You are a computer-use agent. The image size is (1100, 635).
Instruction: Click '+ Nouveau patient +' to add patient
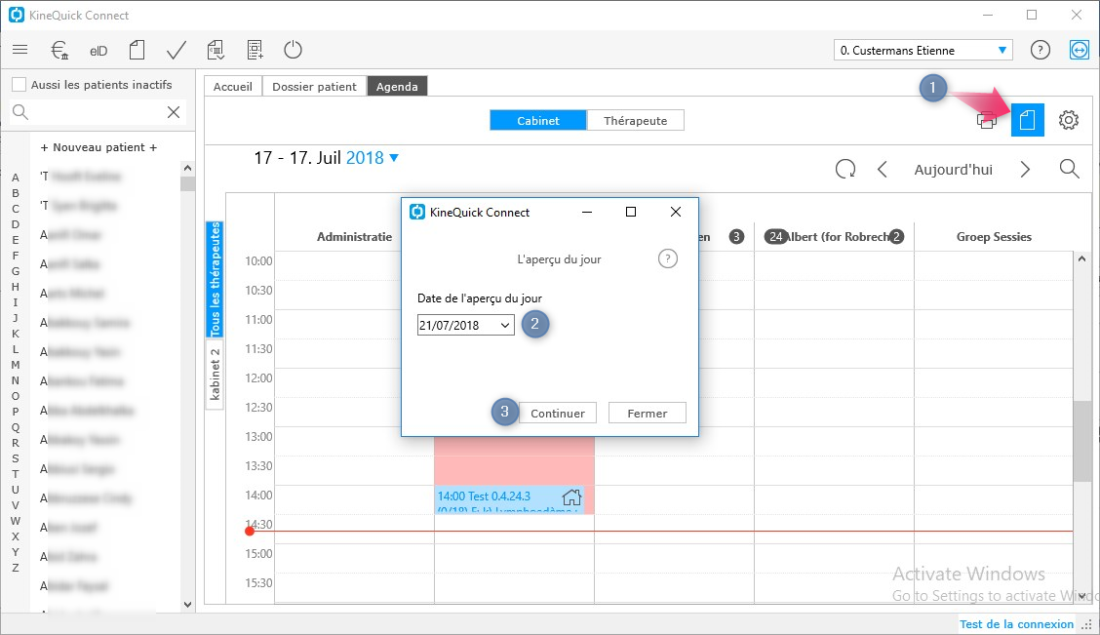(x=98, y=147)
